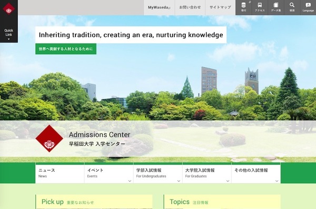The height and width of the screenshot is (209, 316).
Task: Open the MyWaseda link
Action: [x=159, y=7]
